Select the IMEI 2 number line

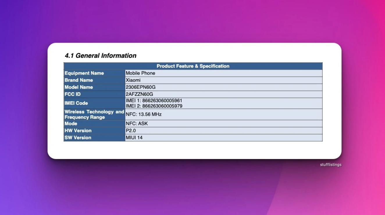tap(154, 106)
